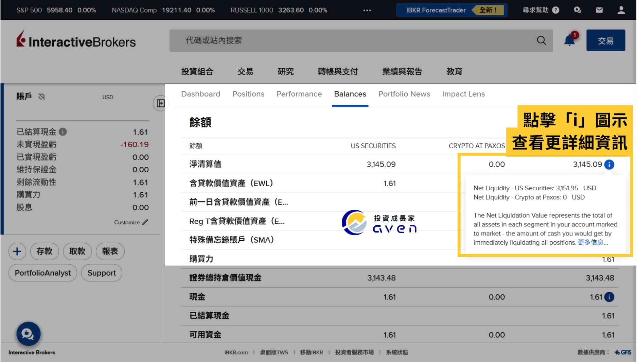This screenshot has height=362, width=637.
Task: Open 業績與報告 menu
Action: [x=402, y=71]
